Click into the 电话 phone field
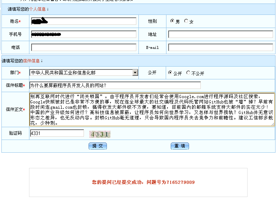 84,47
